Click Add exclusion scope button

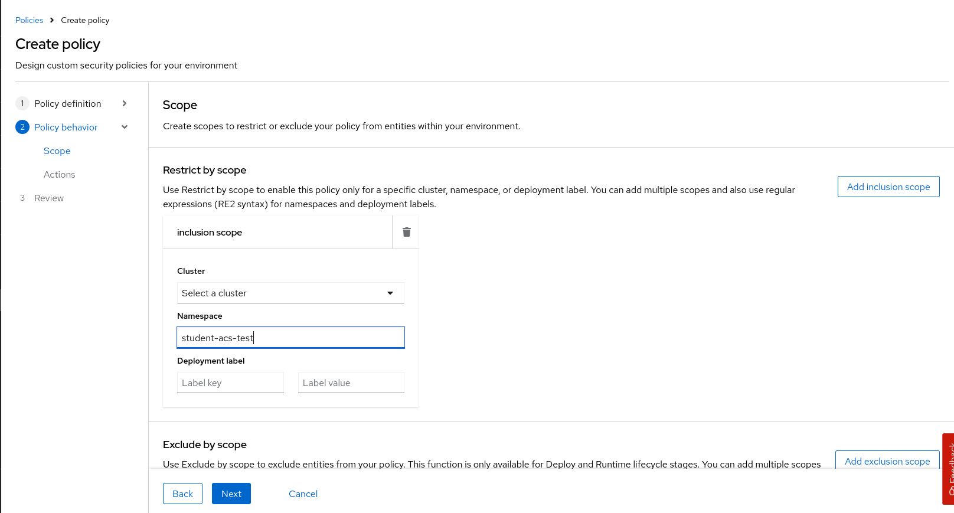887,461
